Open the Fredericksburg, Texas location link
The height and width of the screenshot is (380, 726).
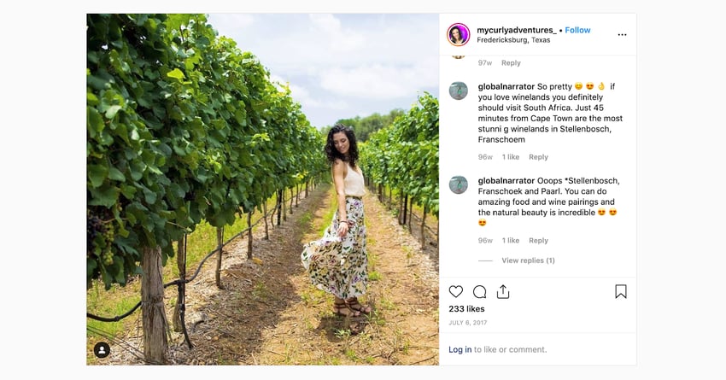click(x=513, y=40)
